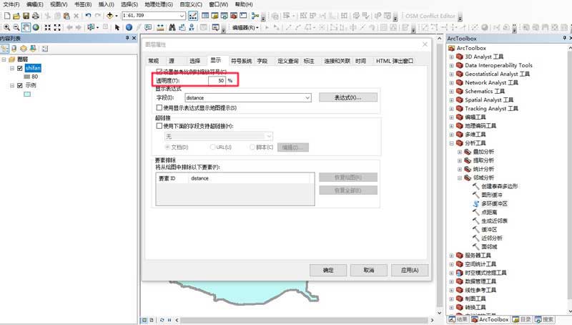Click the Zoom Out tool

(x=16, y=27)
